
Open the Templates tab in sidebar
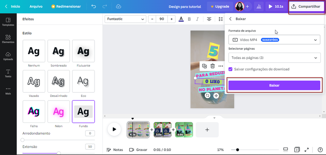[8, 22]
